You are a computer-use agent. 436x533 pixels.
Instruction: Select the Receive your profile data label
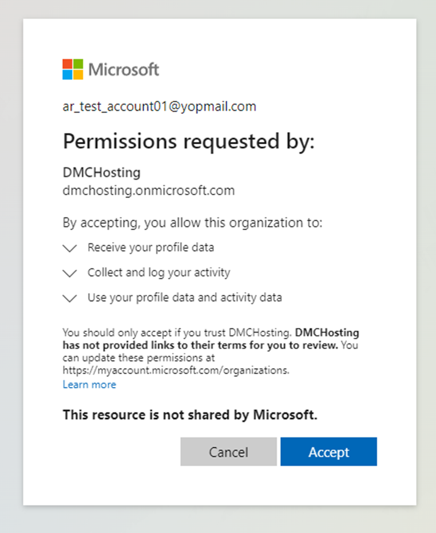[x=150, y=248]
